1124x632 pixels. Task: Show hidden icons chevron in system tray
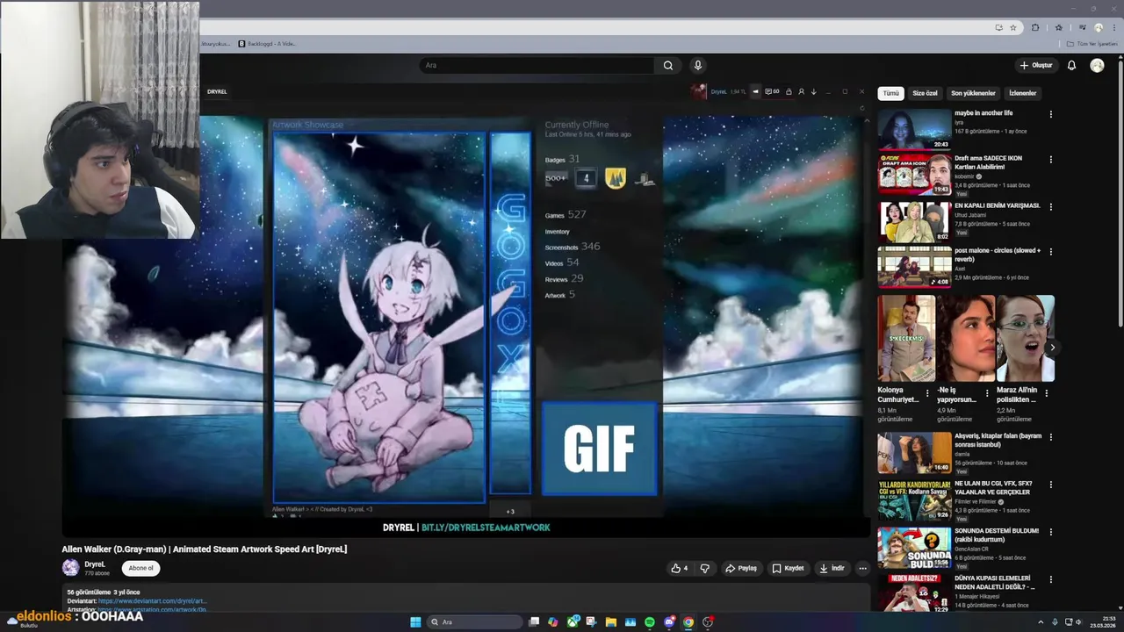pyautogui.click(x=1041, y=621)
